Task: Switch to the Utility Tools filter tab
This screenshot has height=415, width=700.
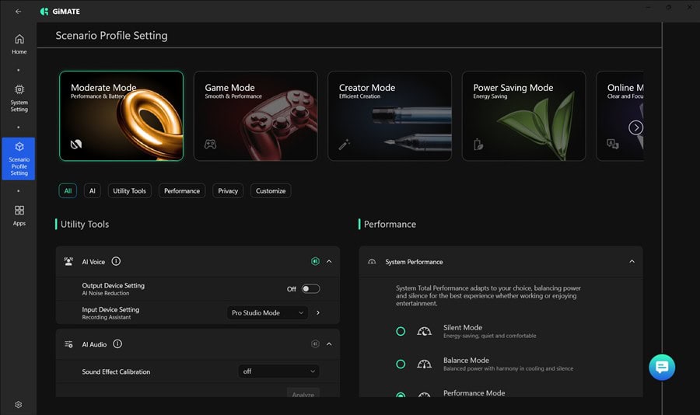Action: (129, 190)
